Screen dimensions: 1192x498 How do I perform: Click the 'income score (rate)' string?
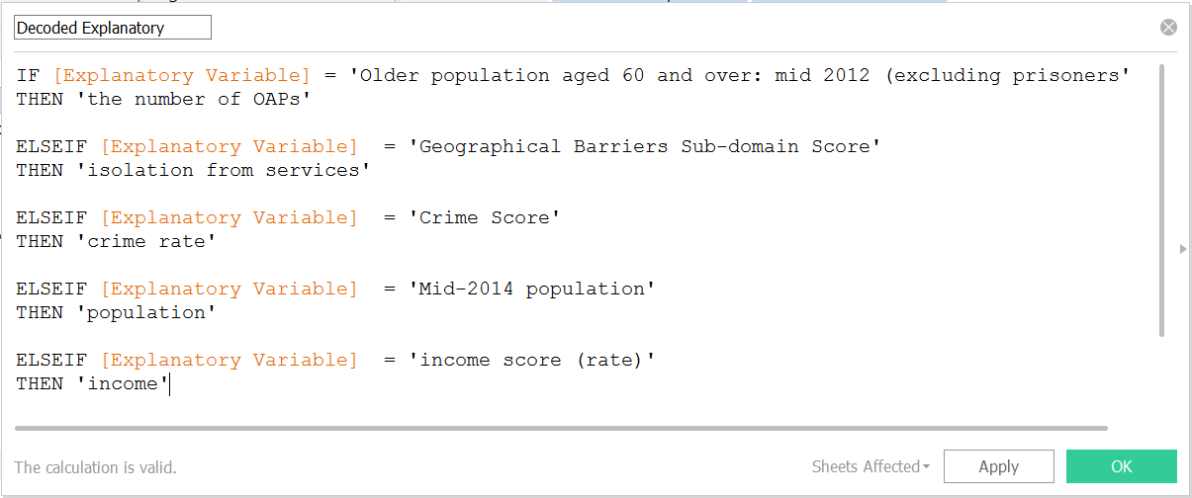[532, 360]
